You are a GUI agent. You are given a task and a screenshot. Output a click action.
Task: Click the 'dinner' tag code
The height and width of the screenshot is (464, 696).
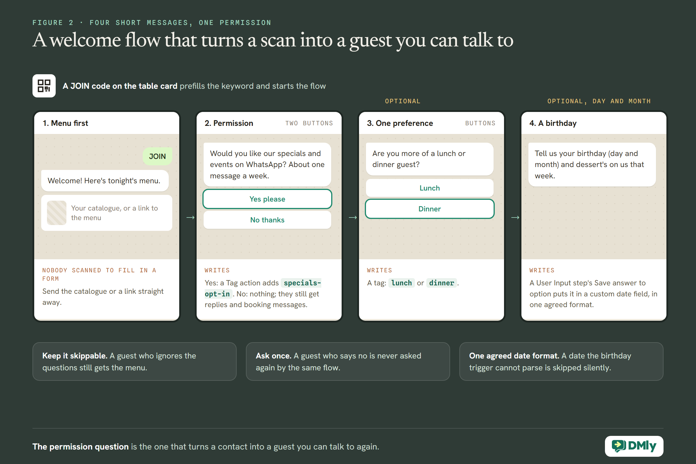[x=441, y=283]
